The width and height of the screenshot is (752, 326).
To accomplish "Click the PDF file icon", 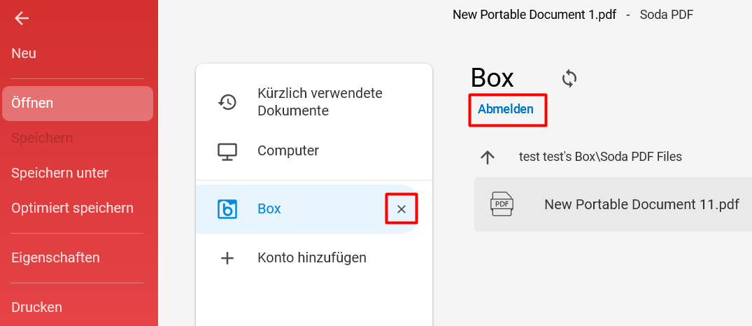I will [502, 204].
